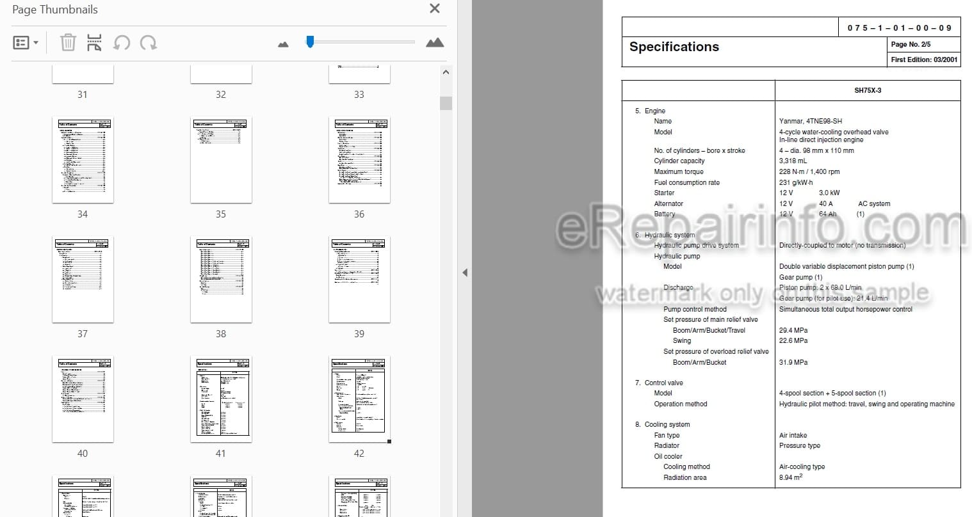972x517 pixels.
Task: Select page 35 thumbnail
Action: pyautogui.click(x=221, y=160)
